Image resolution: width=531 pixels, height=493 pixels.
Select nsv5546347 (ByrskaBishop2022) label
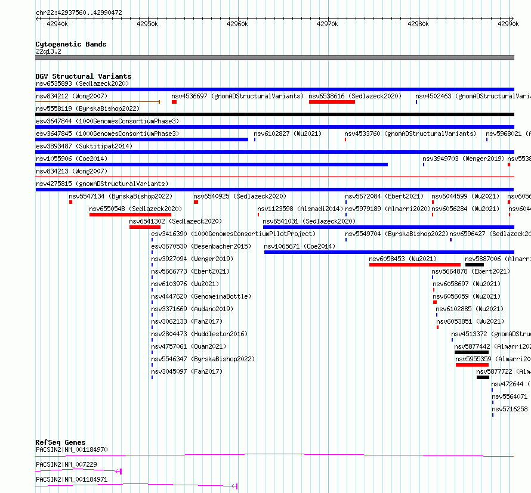(x=203, y=359)
